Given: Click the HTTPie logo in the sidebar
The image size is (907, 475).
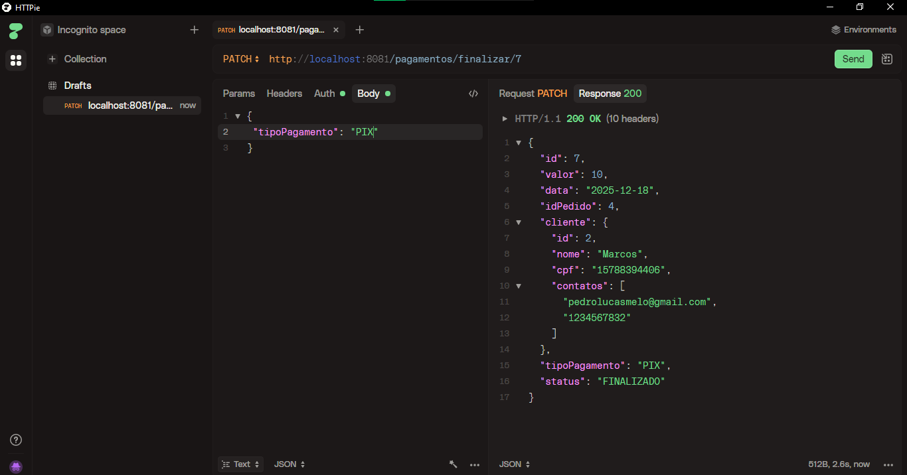Looking at the screenshot, I should [16, 31].
